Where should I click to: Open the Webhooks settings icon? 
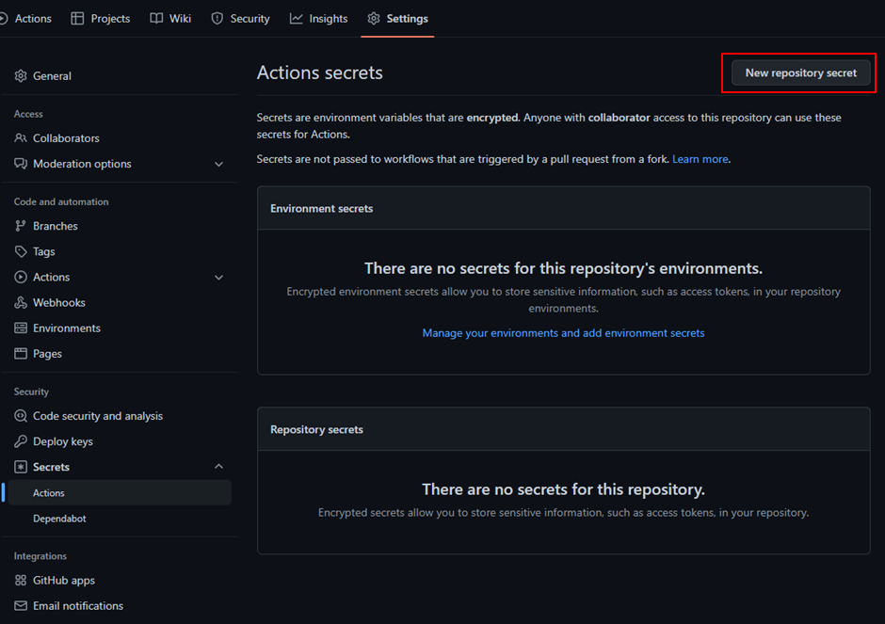click(x=20, y=302)
